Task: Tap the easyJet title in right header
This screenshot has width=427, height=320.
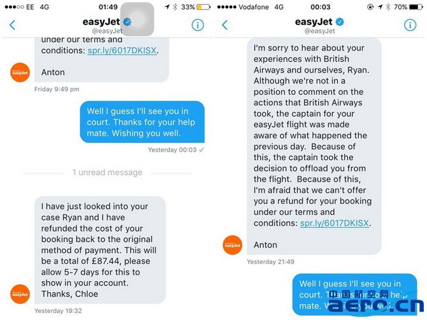Action: click(314, 22)
